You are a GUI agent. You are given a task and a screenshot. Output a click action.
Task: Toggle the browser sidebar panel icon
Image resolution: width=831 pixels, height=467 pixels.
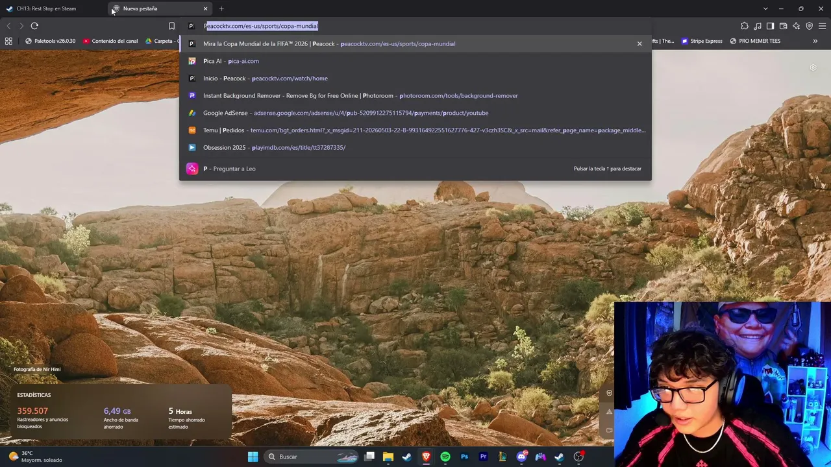pos(771,26)
